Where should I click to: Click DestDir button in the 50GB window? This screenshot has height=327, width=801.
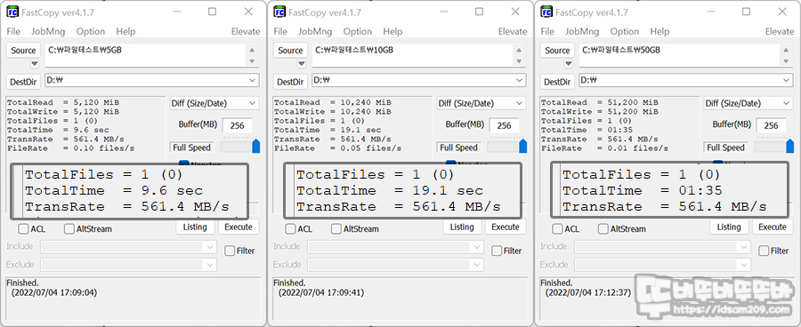pyautogui.click(x=557, y=82)
